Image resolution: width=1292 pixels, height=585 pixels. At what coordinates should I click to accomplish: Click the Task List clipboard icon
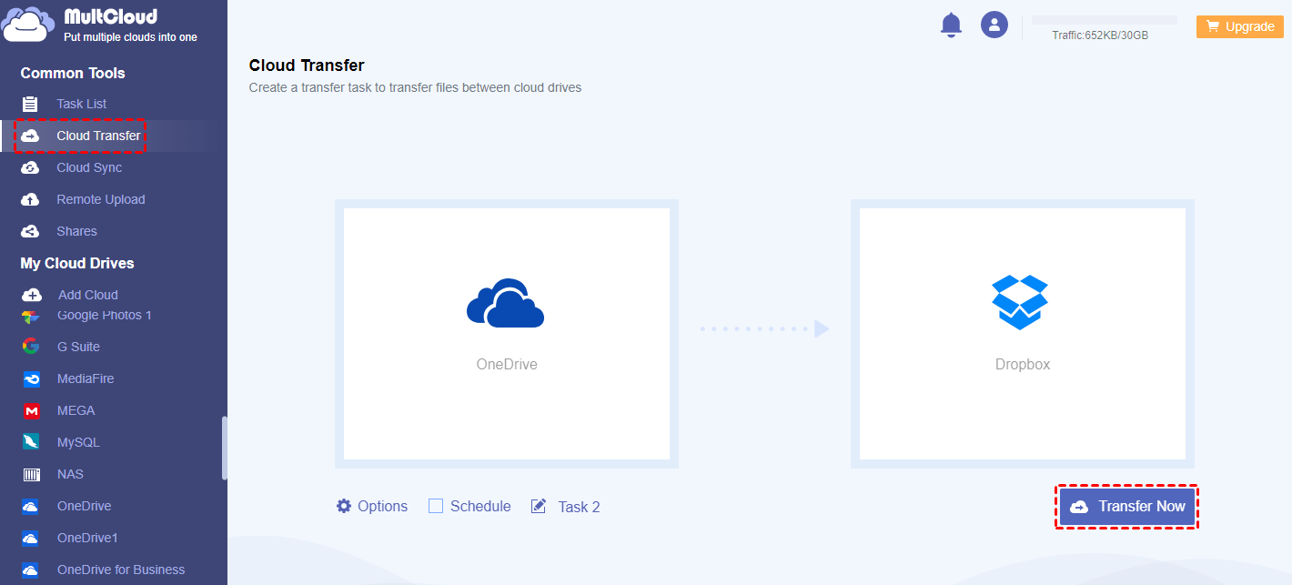(30, 104)
